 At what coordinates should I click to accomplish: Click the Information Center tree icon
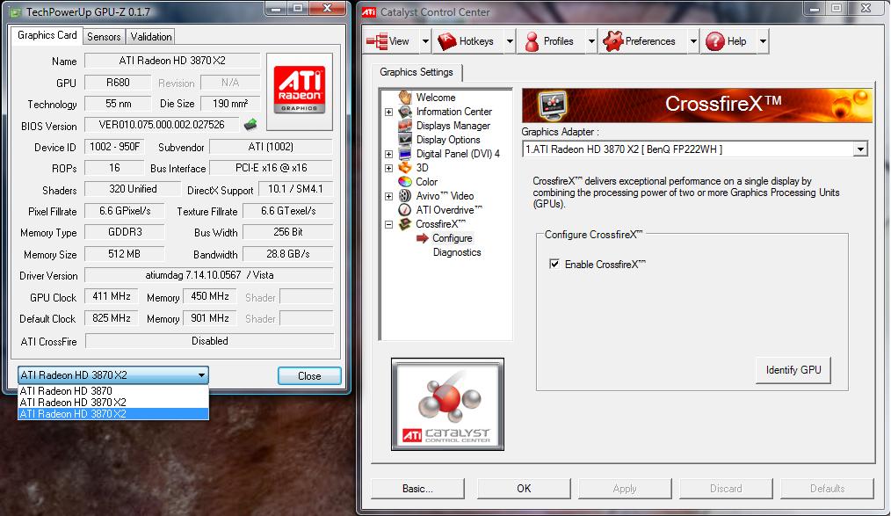pos(404,112)
